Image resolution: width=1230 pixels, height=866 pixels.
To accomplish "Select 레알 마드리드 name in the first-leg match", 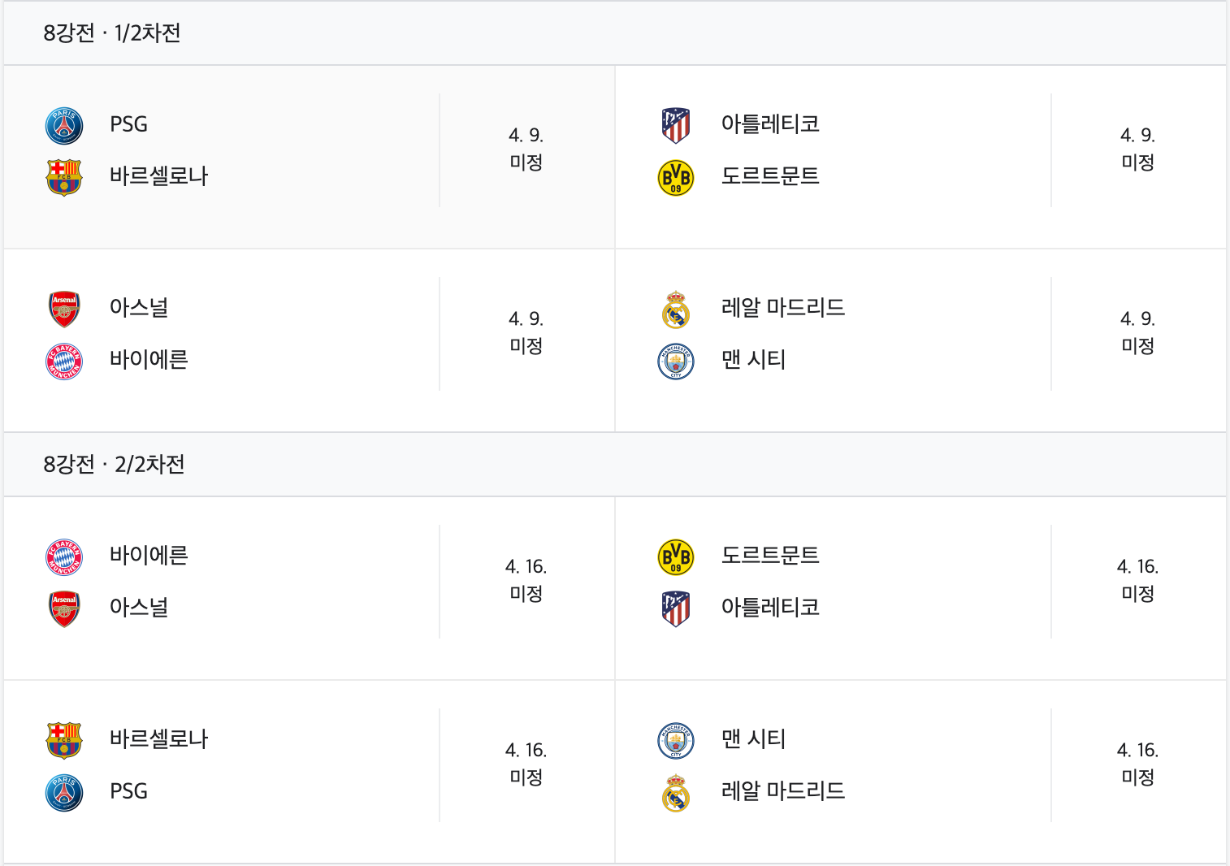I will coord(783,308).
